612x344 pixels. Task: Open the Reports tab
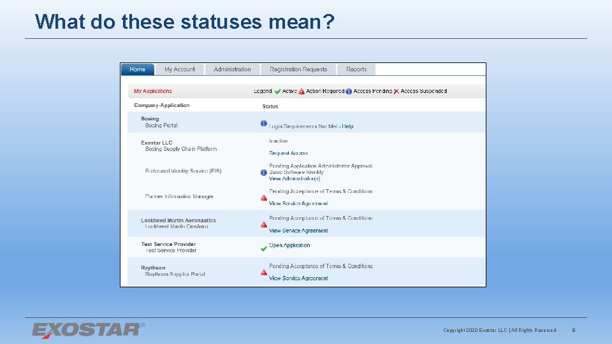click(x=356, y=69)
